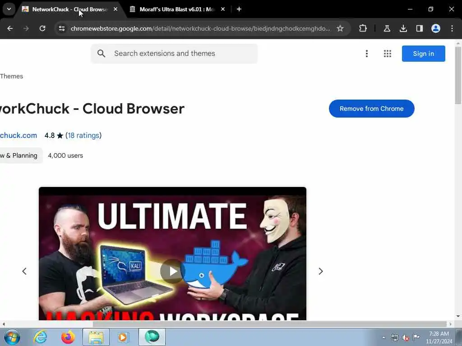Viewport: 462px width, 346px height.
Task: Show previous screenshot in carousel
Action: point(24,271)
